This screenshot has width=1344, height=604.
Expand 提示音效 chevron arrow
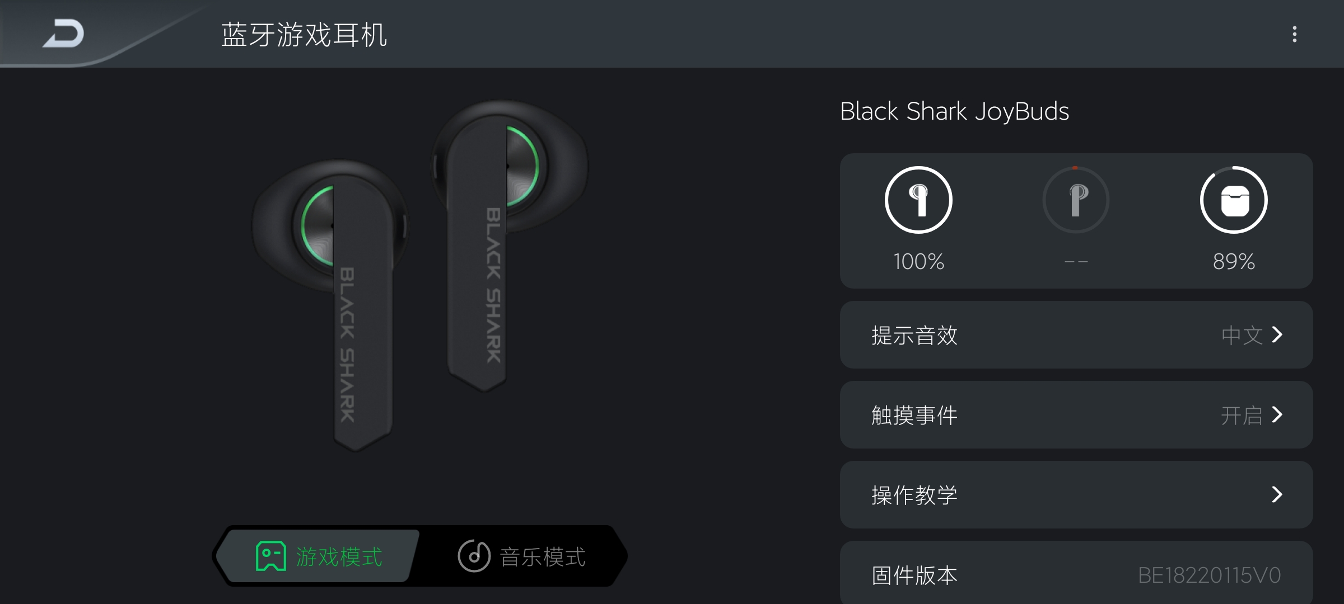pyautogui.click(x=1277, y=334)
